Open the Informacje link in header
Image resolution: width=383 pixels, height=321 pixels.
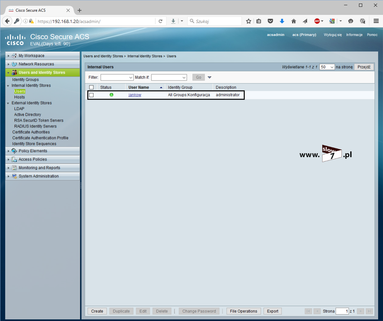(354, 35)
